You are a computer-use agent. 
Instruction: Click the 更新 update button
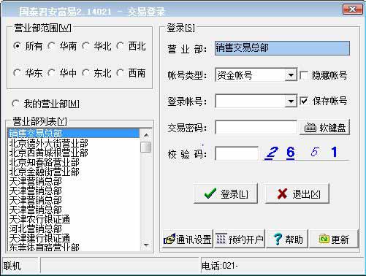pyautogui.click(x=334, y=239)
